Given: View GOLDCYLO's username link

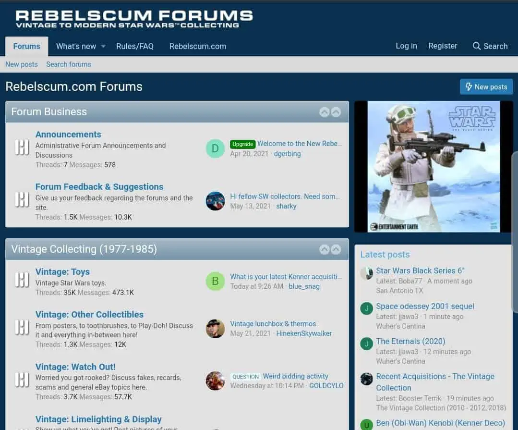Looking at the screenshot, I should (x=326, y=386).
